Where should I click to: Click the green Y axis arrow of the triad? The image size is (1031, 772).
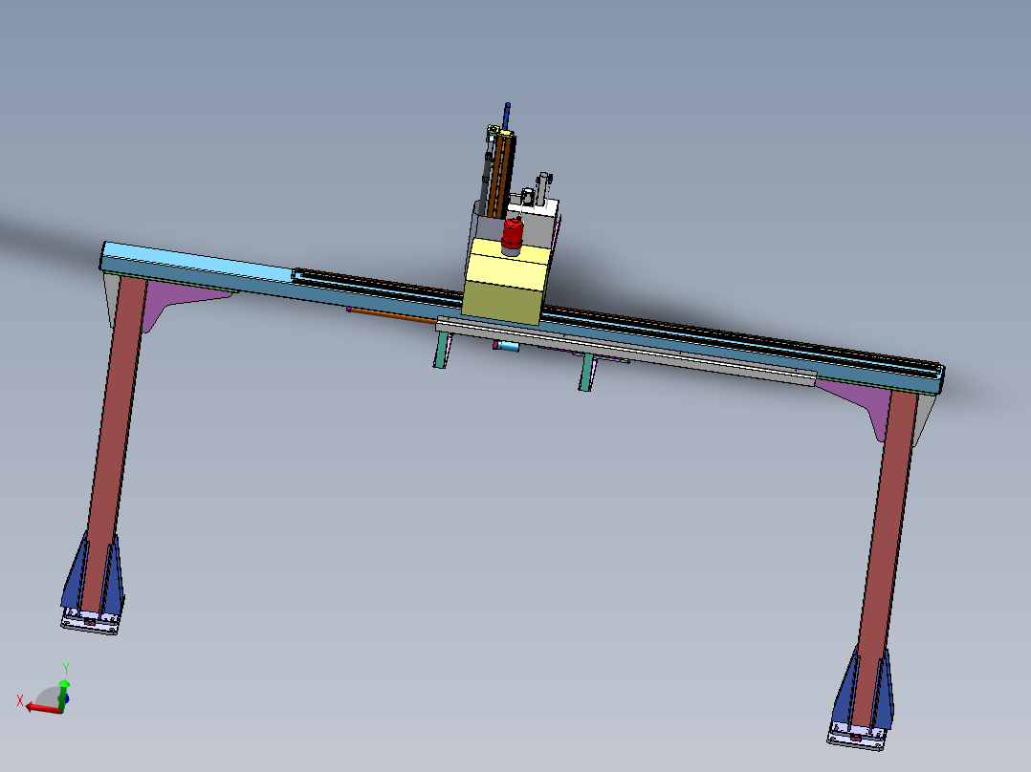(63, 695)
